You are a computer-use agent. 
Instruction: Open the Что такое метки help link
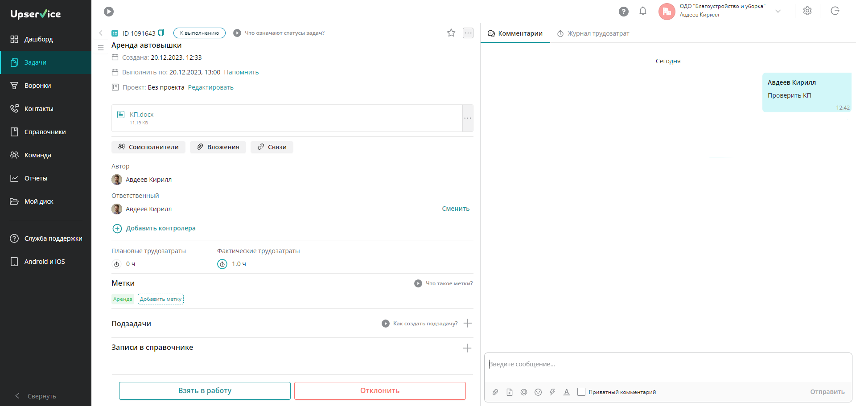coord(444,283)
